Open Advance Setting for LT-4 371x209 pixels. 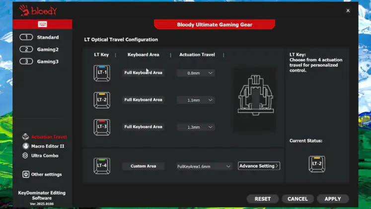(x=259, y=166)
